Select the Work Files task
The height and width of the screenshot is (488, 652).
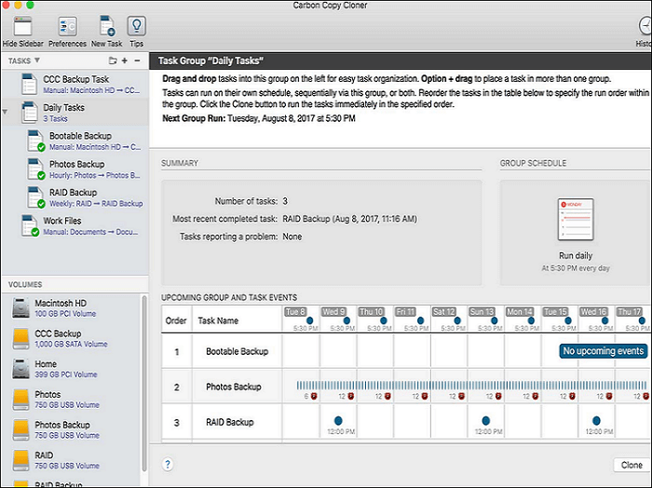[x=75, y=225]
